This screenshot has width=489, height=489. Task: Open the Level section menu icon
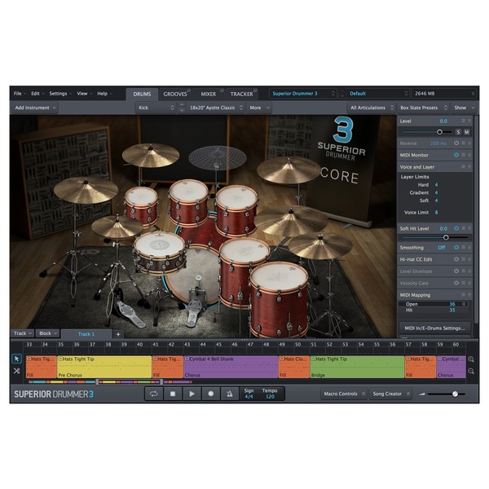pos(464,121)
